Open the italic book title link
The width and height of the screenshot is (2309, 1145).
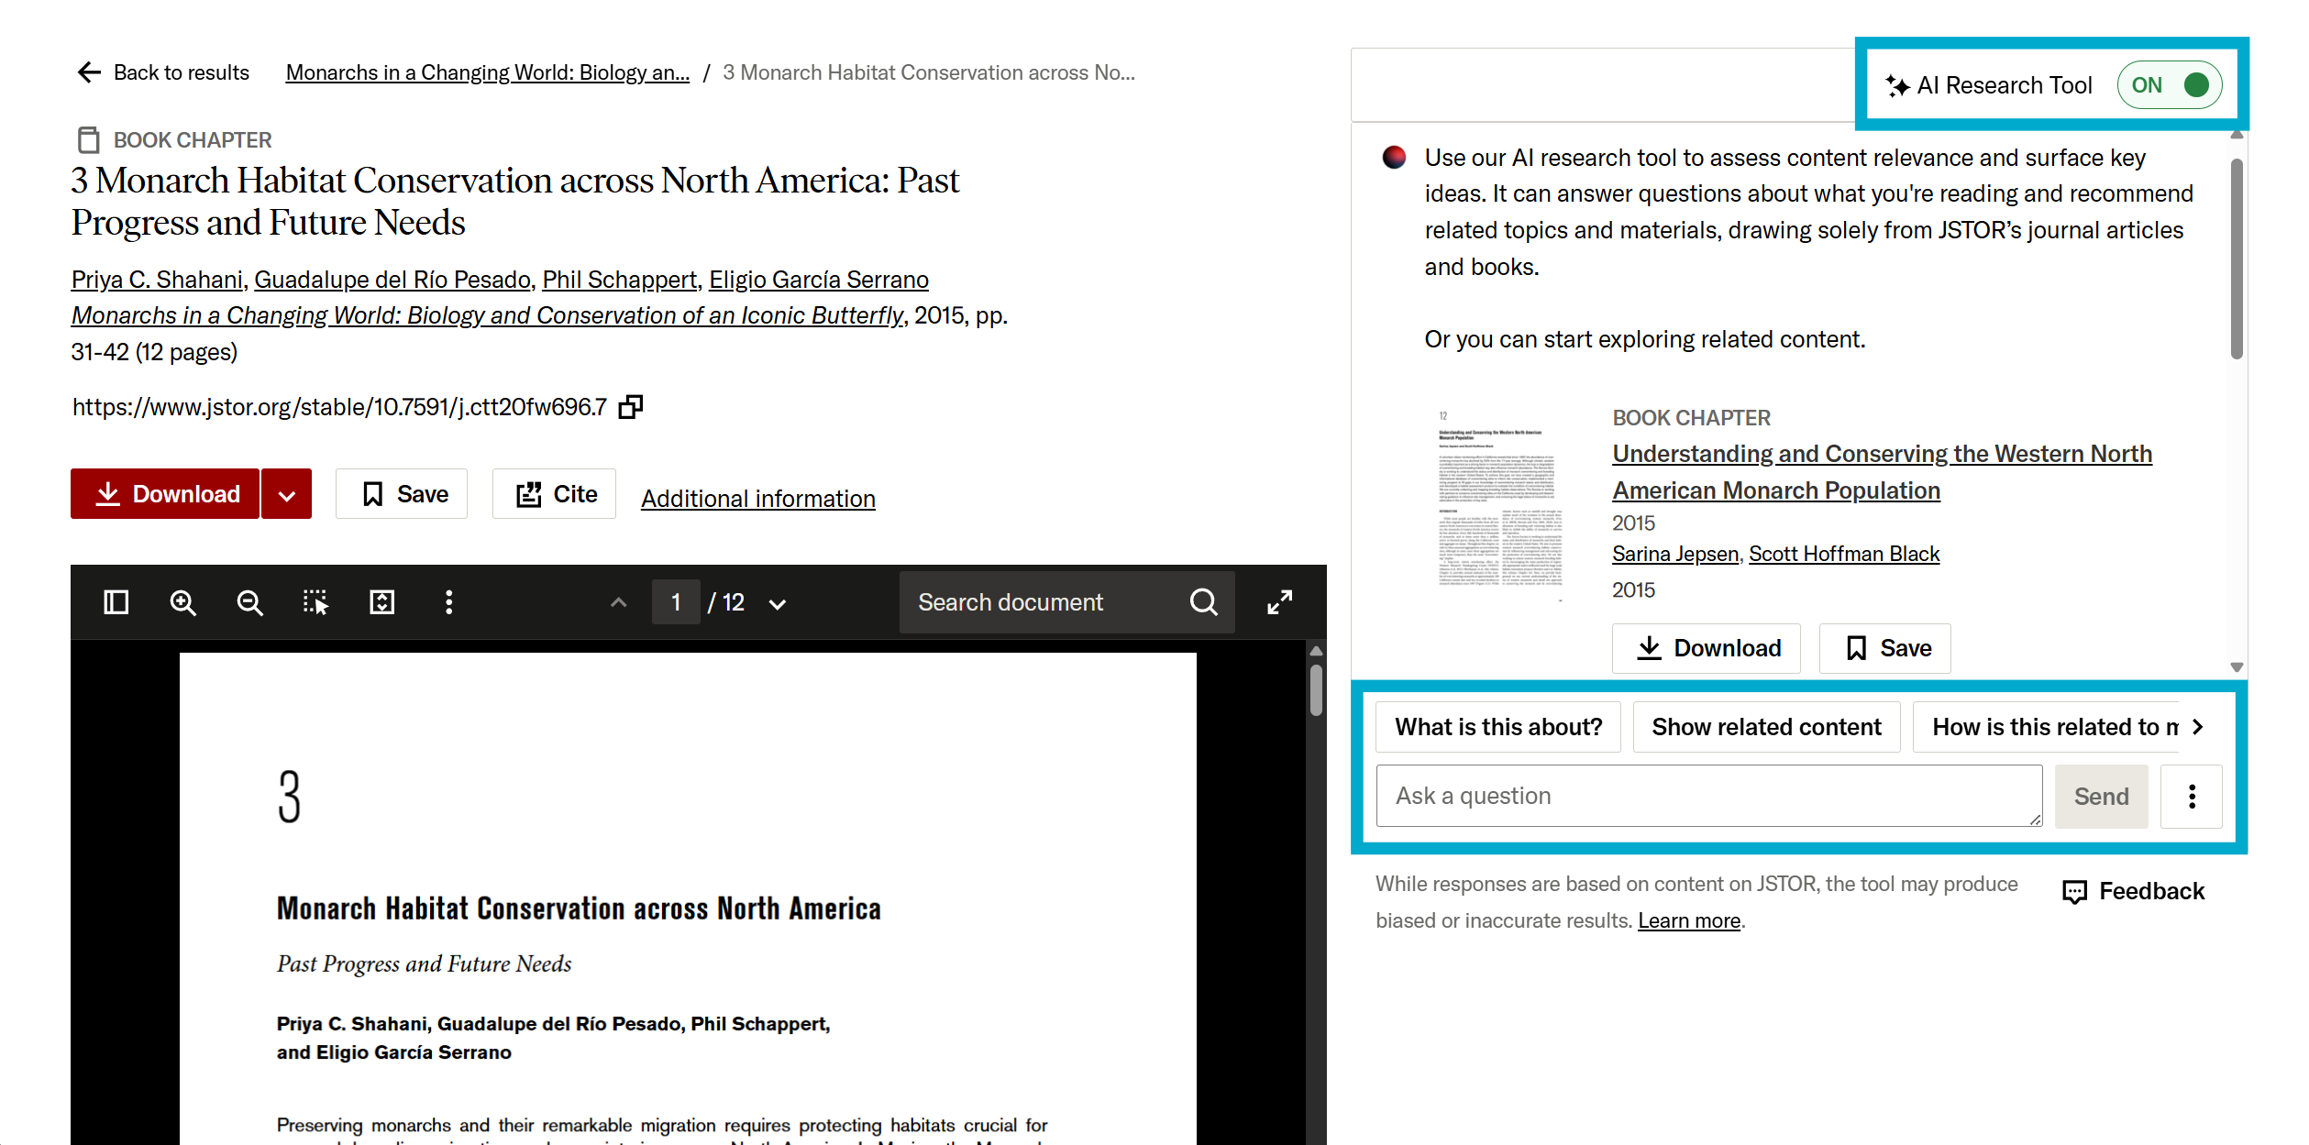point(488,315)
